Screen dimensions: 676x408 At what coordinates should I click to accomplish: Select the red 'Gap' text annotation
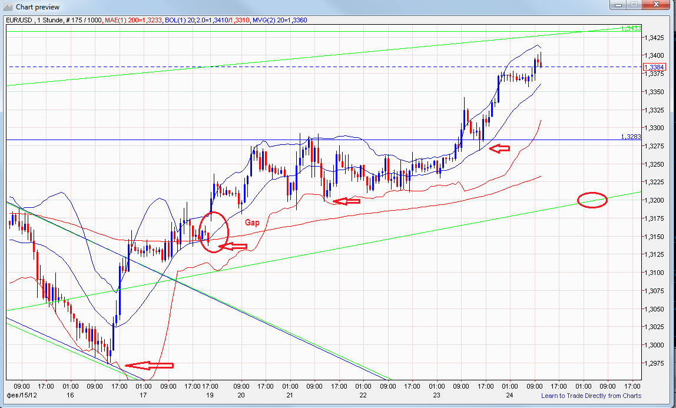[252, 224]
